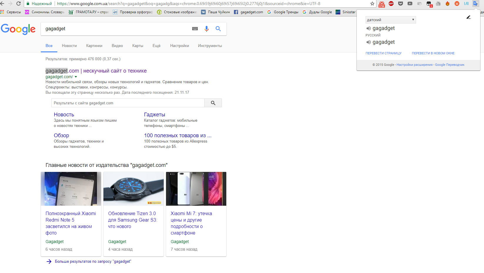The height and width of the screenshot is (273, 484).
Task: Open the Синонимы Словарь bookmark
Action: [45, 12]
